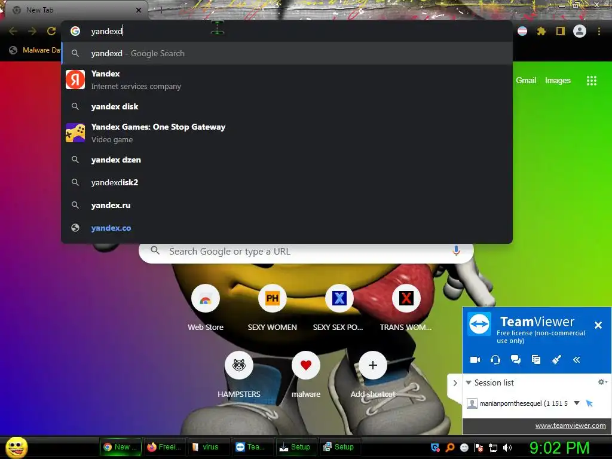Open the yandex.co URL suggestion
Viewport: 612px width, 459px height.
coord(287,228)
